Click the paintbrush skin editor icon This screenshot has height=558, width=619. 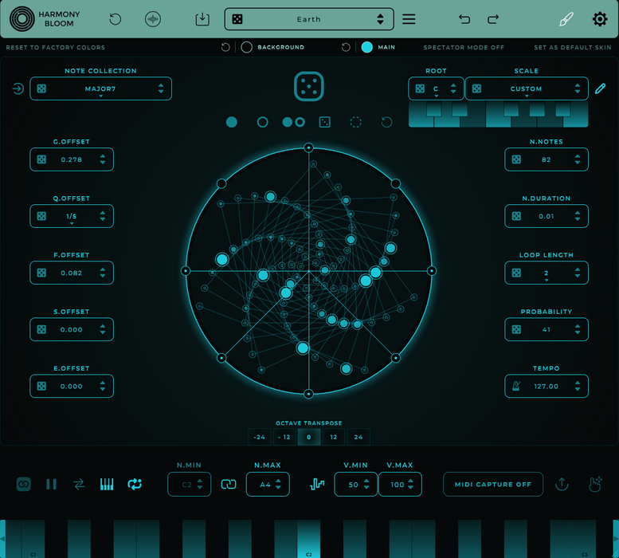[566, 19]
